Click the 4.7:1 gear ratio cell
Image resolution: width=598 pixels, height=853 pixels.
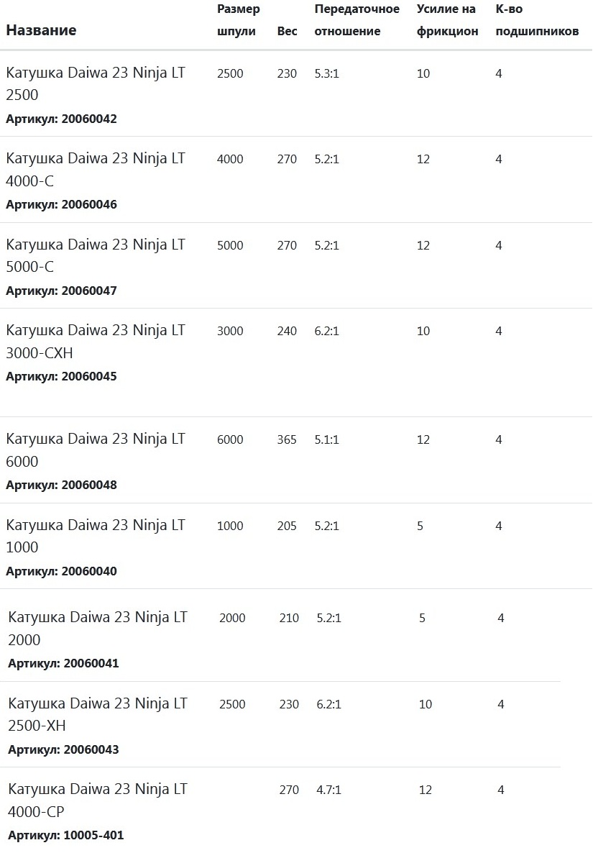pos(329,790)
